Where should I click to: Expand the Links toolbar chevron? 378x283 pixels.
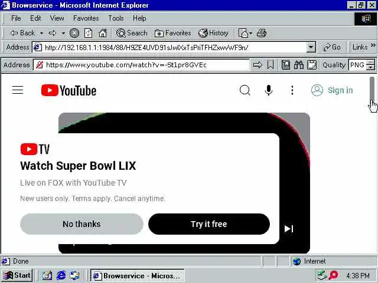pos(373,45)
